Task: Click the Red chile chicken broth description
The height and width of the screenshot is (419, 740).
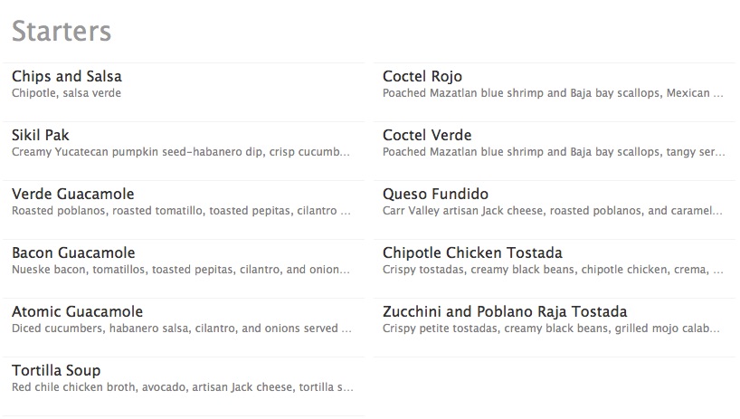Action: pos(181,387)
